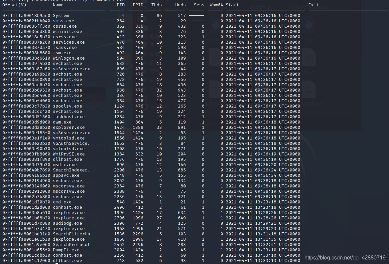Click the Hnds column header
The image size is (389, 264).
(x=180, y=5)
